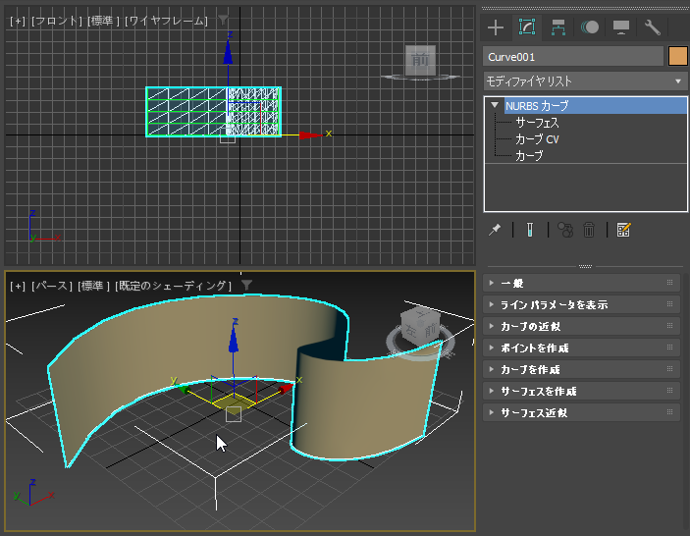
Task: Click the Remove Modifier trash icon
Action: [x=589, y=230]
